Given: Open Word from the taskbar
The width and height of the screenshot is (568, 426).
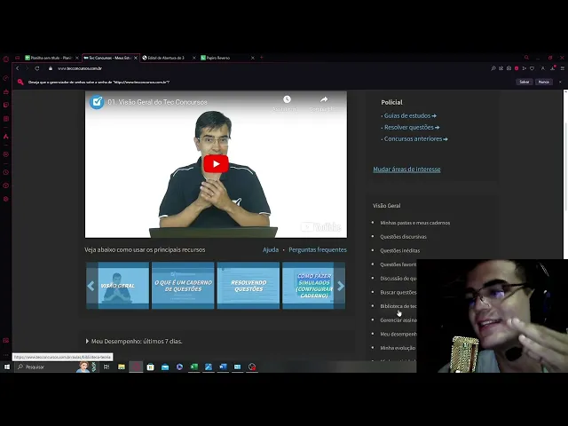Looking at the screenshot, I should (223, 367).
